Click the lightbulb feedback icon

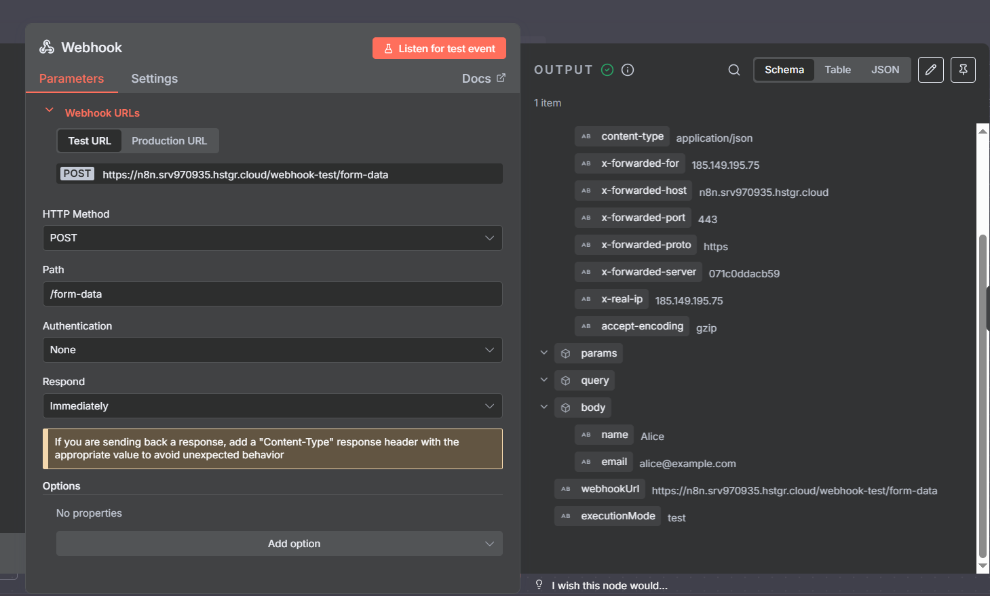tap(539, 584)
